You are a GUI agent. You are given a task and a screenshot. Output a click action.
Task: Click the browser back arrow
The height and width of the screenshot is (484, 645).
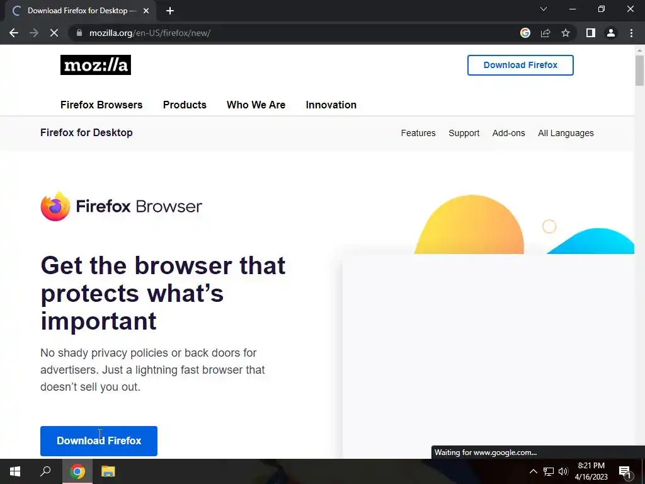[14, 33]
